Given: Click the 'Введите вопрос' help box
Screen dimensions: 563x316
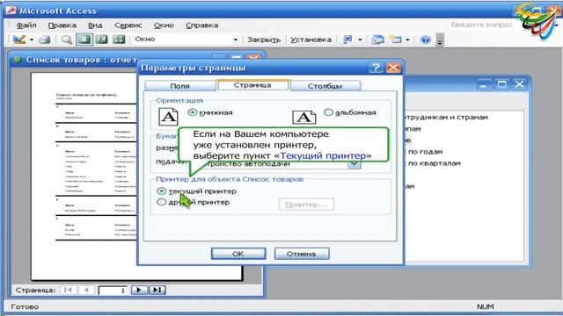Looking at the screenshot, I should pyautogui.click(x=481, y=25).
